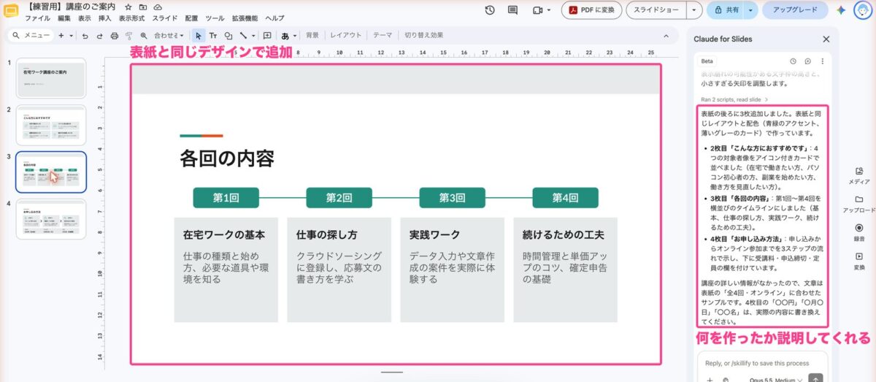Viewport: 876px width, 382px height.
Task: Insert a text box with Tt tool
Action: tap(213, 35)
